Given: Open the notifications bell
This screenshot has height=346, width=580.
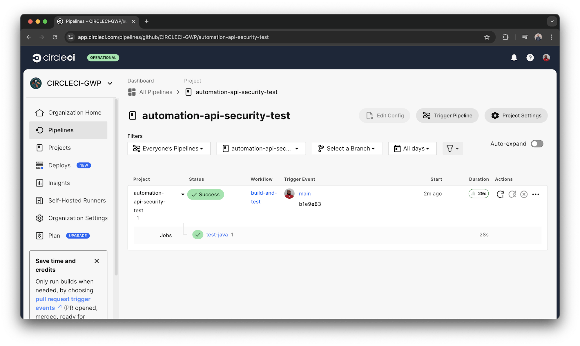Looking at the screenshot, I should tap(514, 58).
